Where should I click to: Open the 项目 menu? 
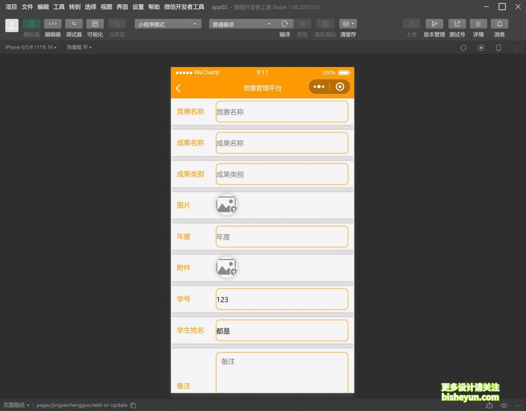click(11, 7)
